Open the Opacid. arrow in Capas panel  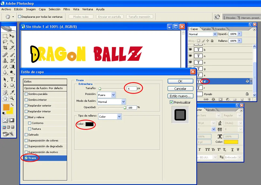point(239,34)
